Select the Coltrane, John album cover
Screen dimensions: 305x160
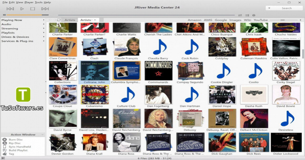[95, 71]
